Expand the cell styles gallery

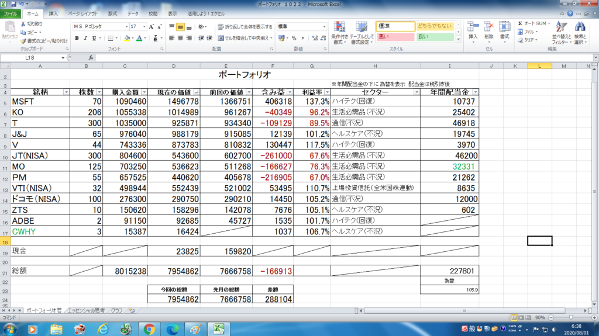point(459,40)
